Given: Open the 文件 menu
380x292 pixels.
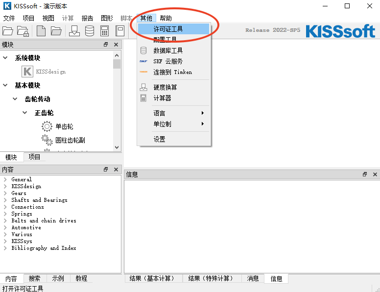Looking at the screenshot, I should click(x=9, y=18).
